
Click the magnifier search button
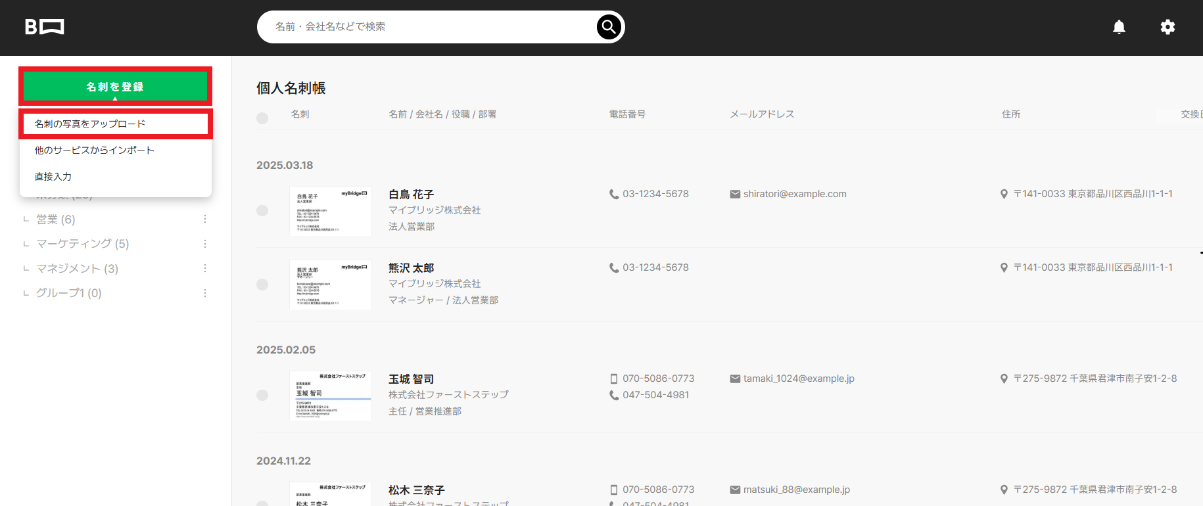tap(609, 27)
